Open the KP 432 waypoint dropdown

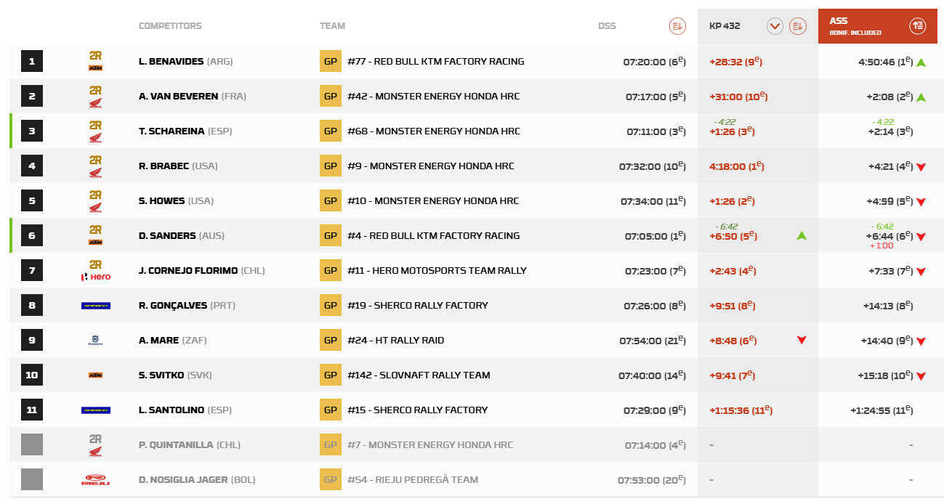point(775,26)
